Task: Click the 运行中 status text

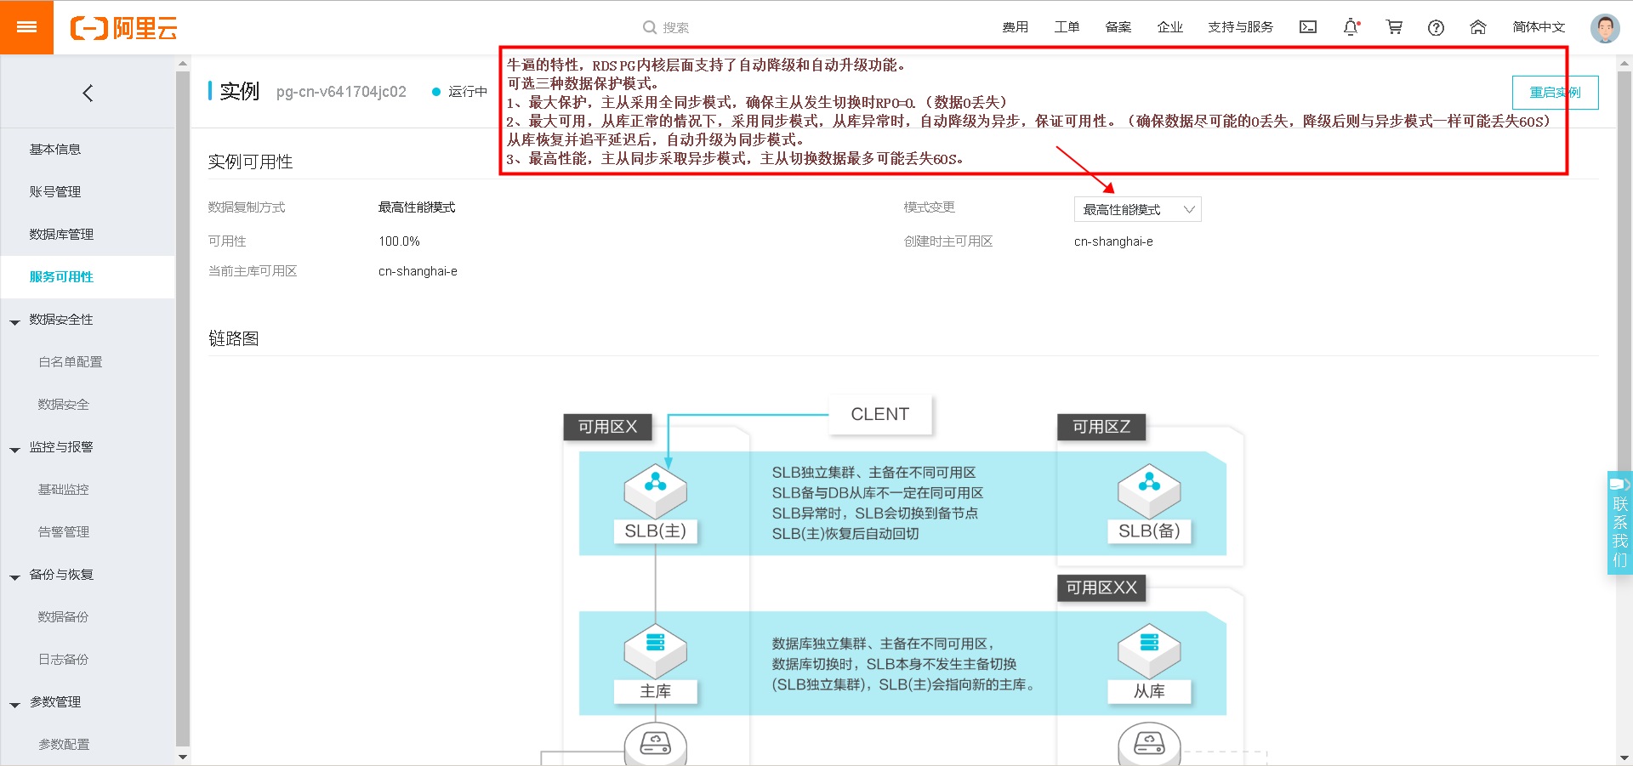Action: [x=468, y=92]
